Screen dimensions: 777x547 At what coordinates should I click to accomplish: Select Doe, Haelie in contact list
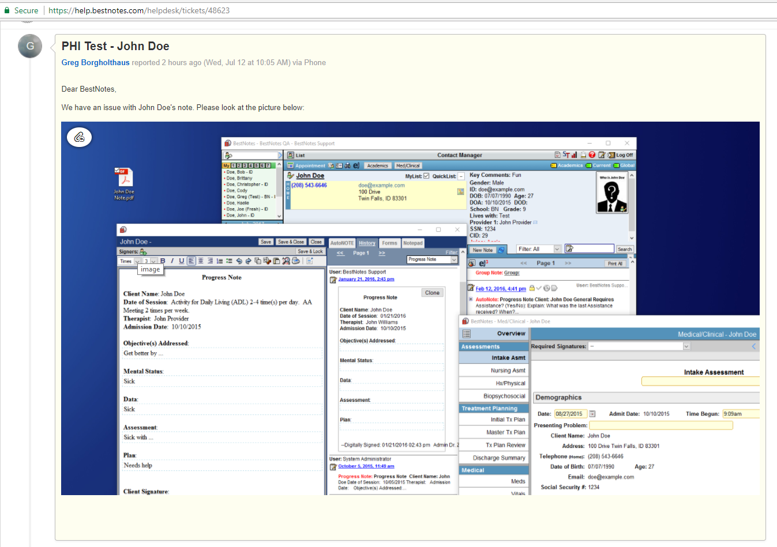pos(237,203)
